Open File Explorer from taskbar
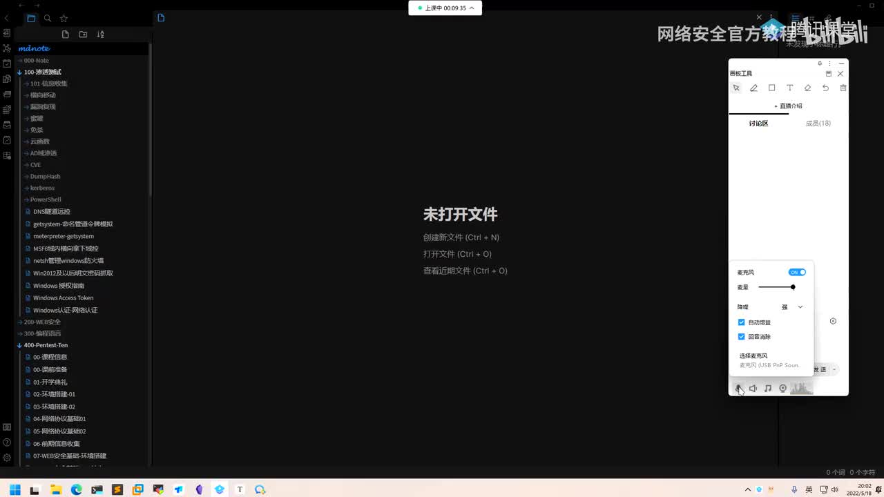Screen dimensions: 884x497 coord(55,489)
